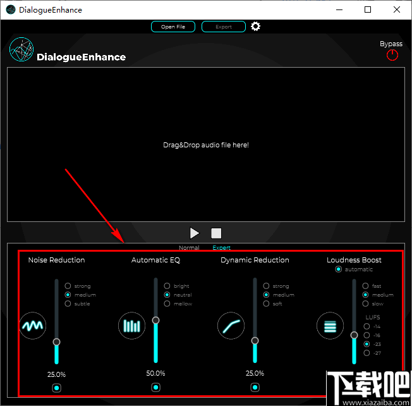Click the Export button
Screen dimensions: 412x406
(x=224, y=27)
